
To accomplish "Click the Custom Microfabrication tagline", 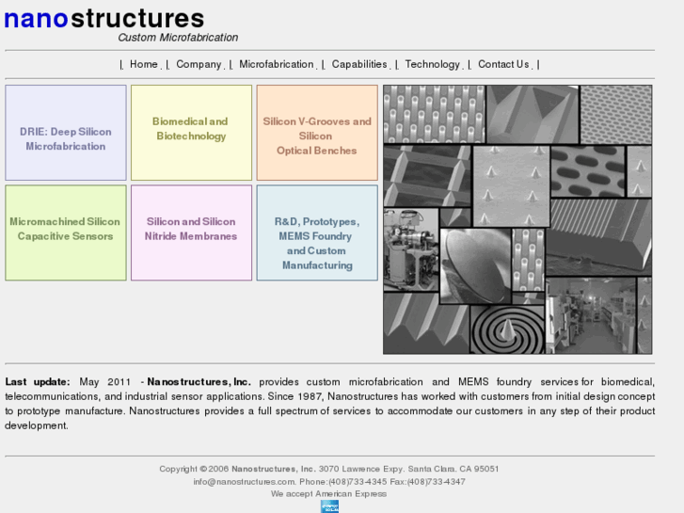I will 178,38.
